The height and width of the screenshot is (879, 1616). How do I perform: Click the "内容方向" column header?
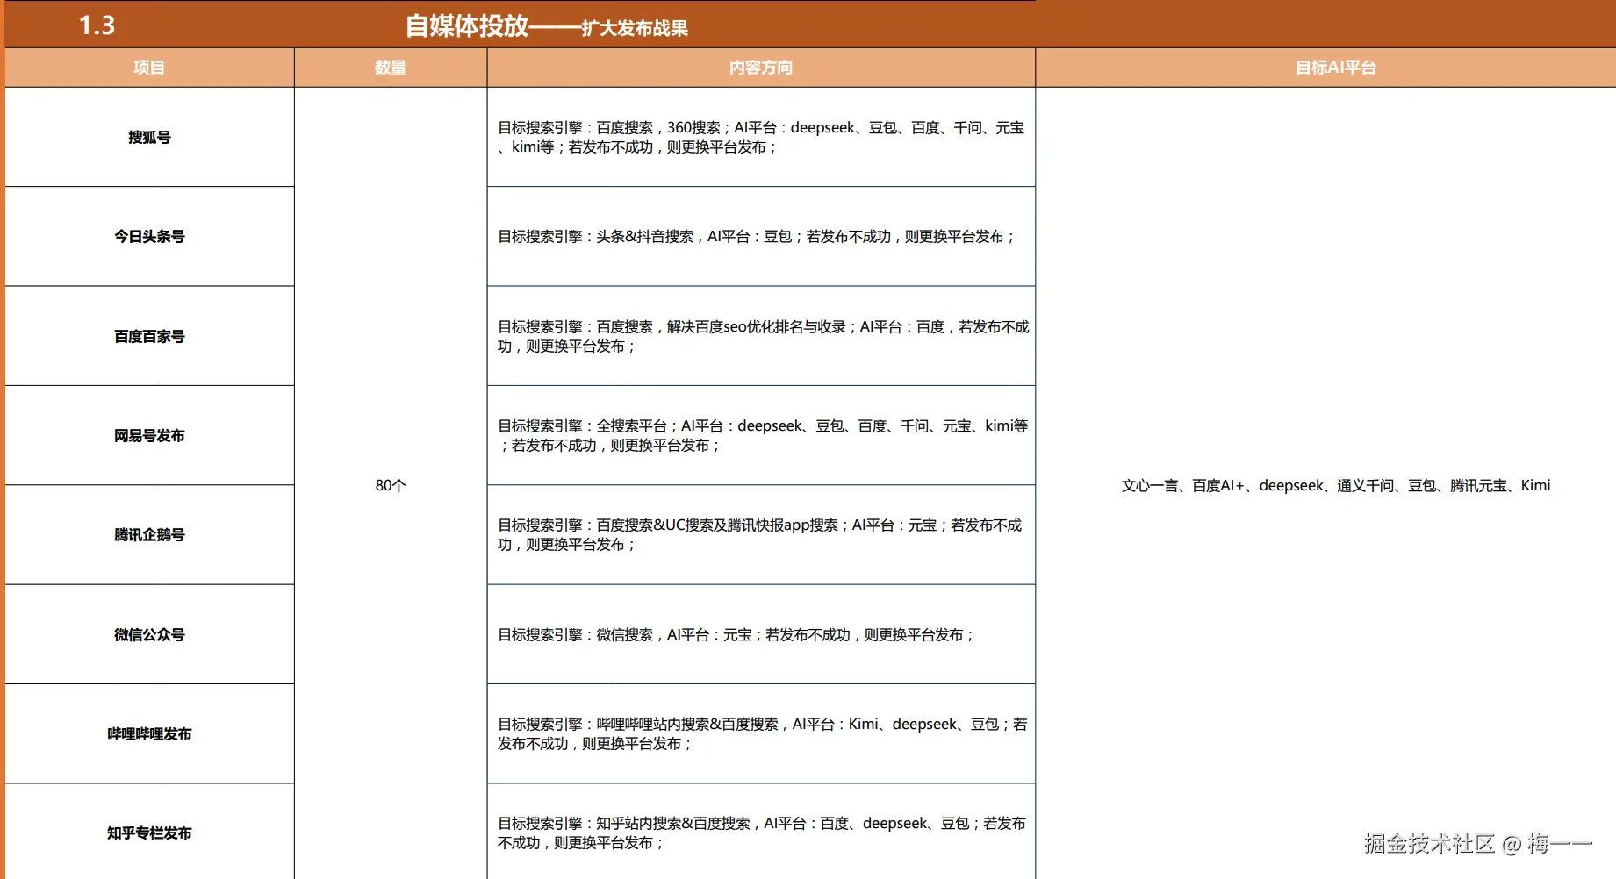click(760, 67)
